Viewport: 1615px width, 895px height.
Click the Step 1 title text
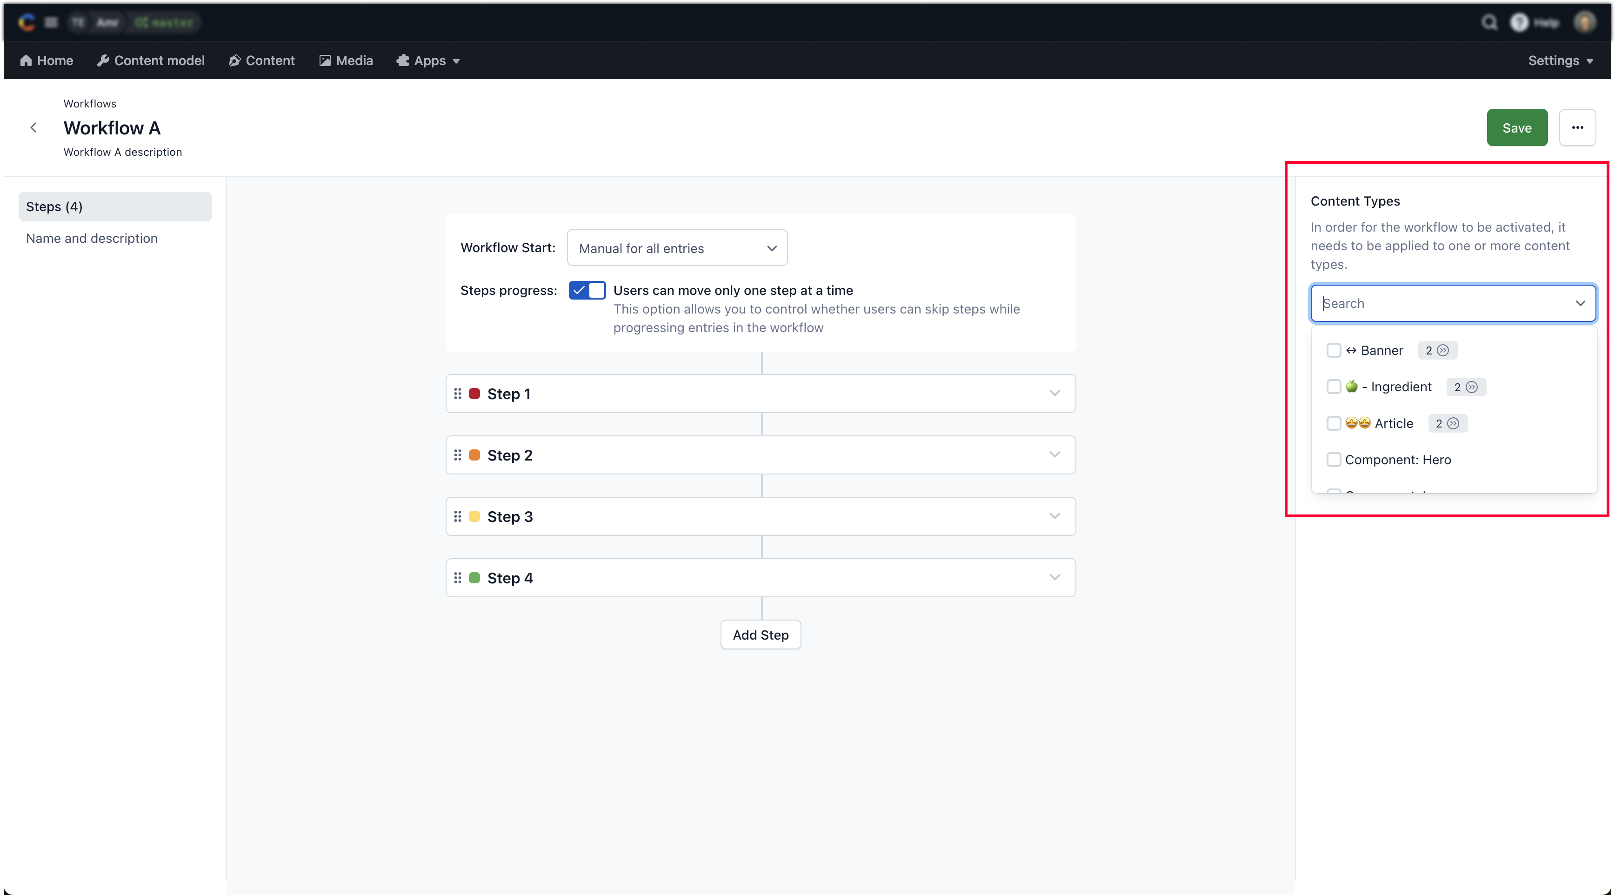pyautogui.click(x=508, y=394)
